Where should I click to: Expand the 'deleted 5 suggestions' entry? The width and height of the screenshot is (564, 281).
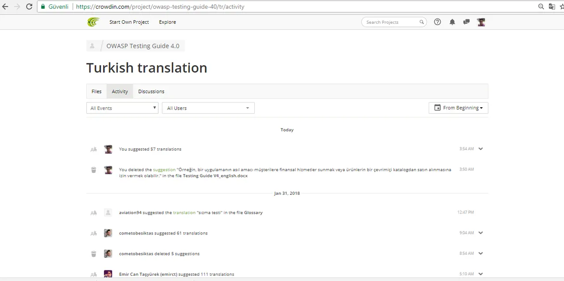click(481, 254)
